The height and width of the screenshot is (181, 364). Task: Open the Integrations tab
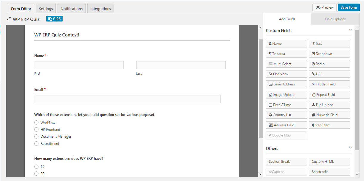(x=100, y=9)
